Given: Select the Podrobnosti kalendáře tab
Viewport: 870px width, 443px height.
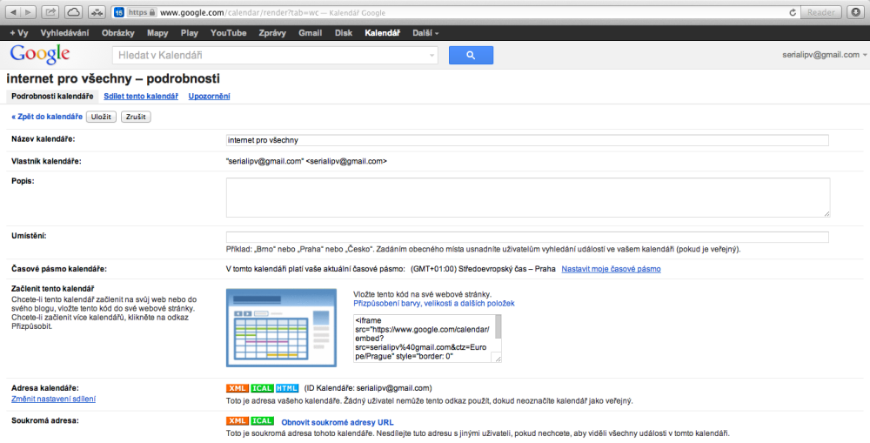Looking at the screenshot, I should [52, 96].
